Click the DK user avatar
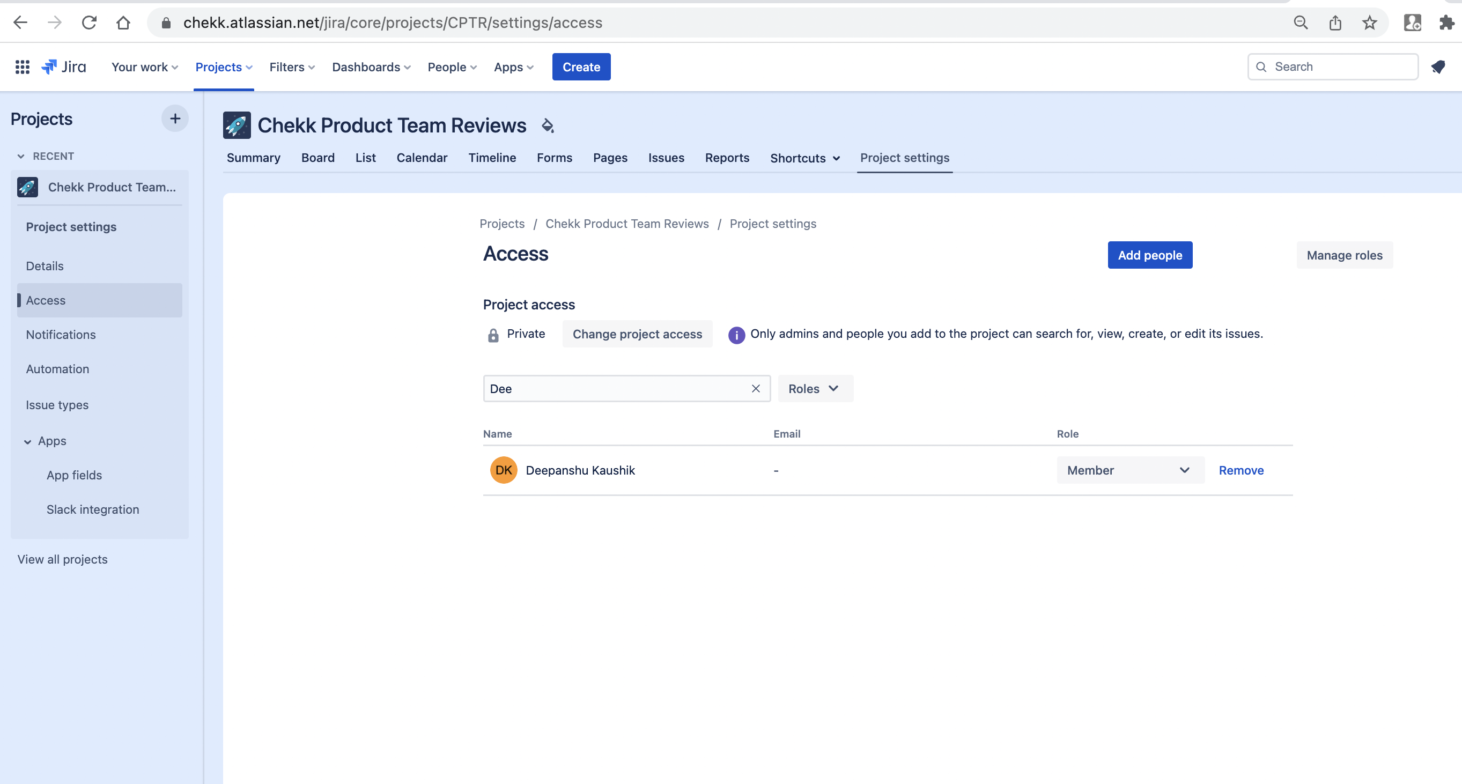 pos(504,470)
